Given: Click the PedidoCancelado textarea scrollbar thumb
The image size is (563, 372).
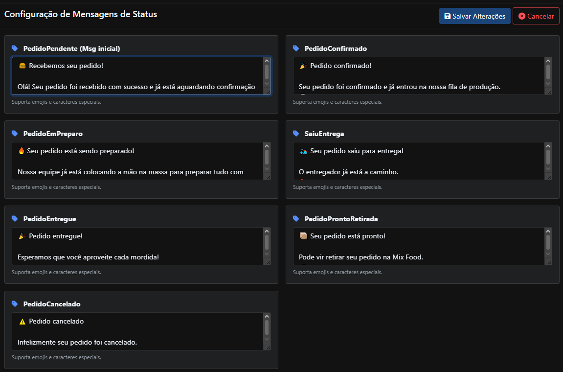Looking at the screenshot, I should 267,327.
